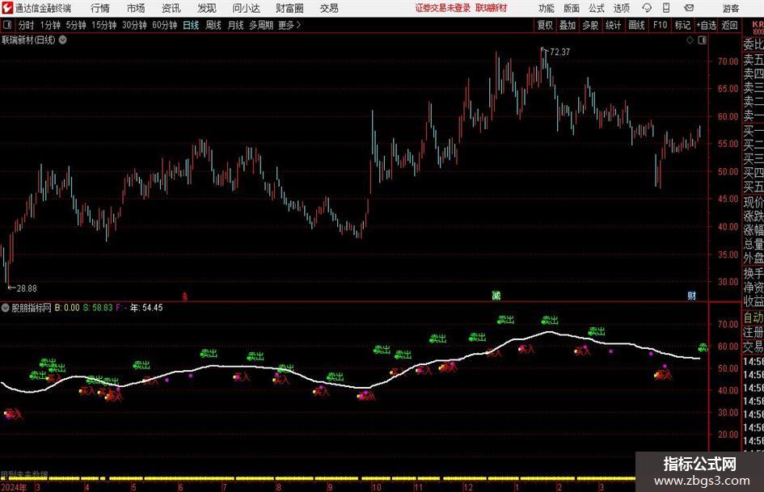
Task: Open the 功能 menu
Action: (x=547, y=8)
